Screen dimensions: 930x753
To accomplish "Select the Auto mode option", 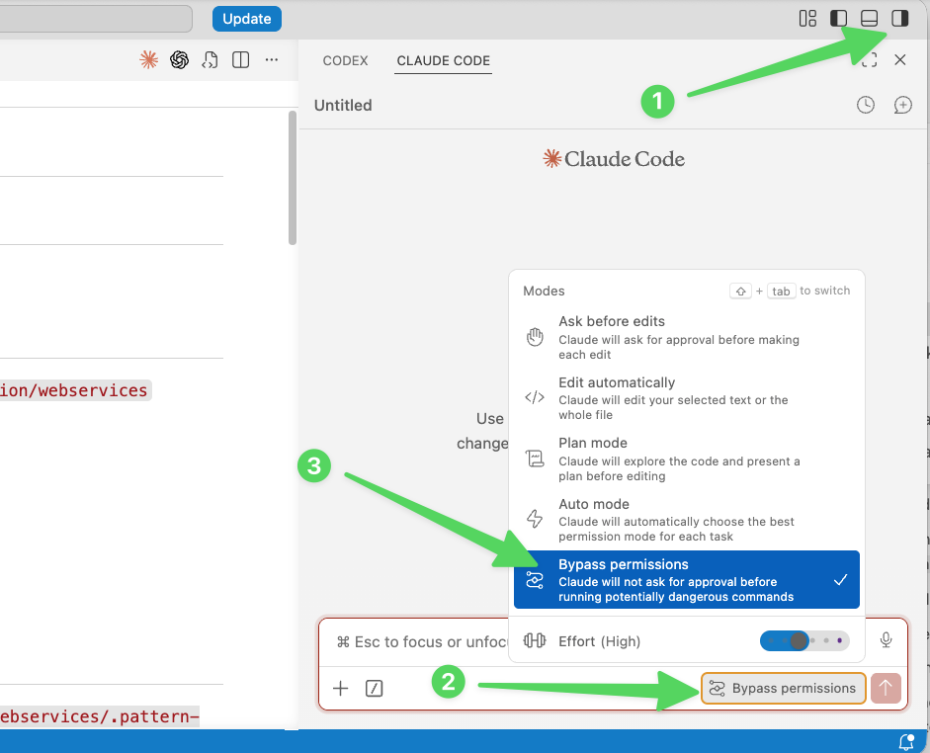I will pyautogui.click(x=686, y=520).
